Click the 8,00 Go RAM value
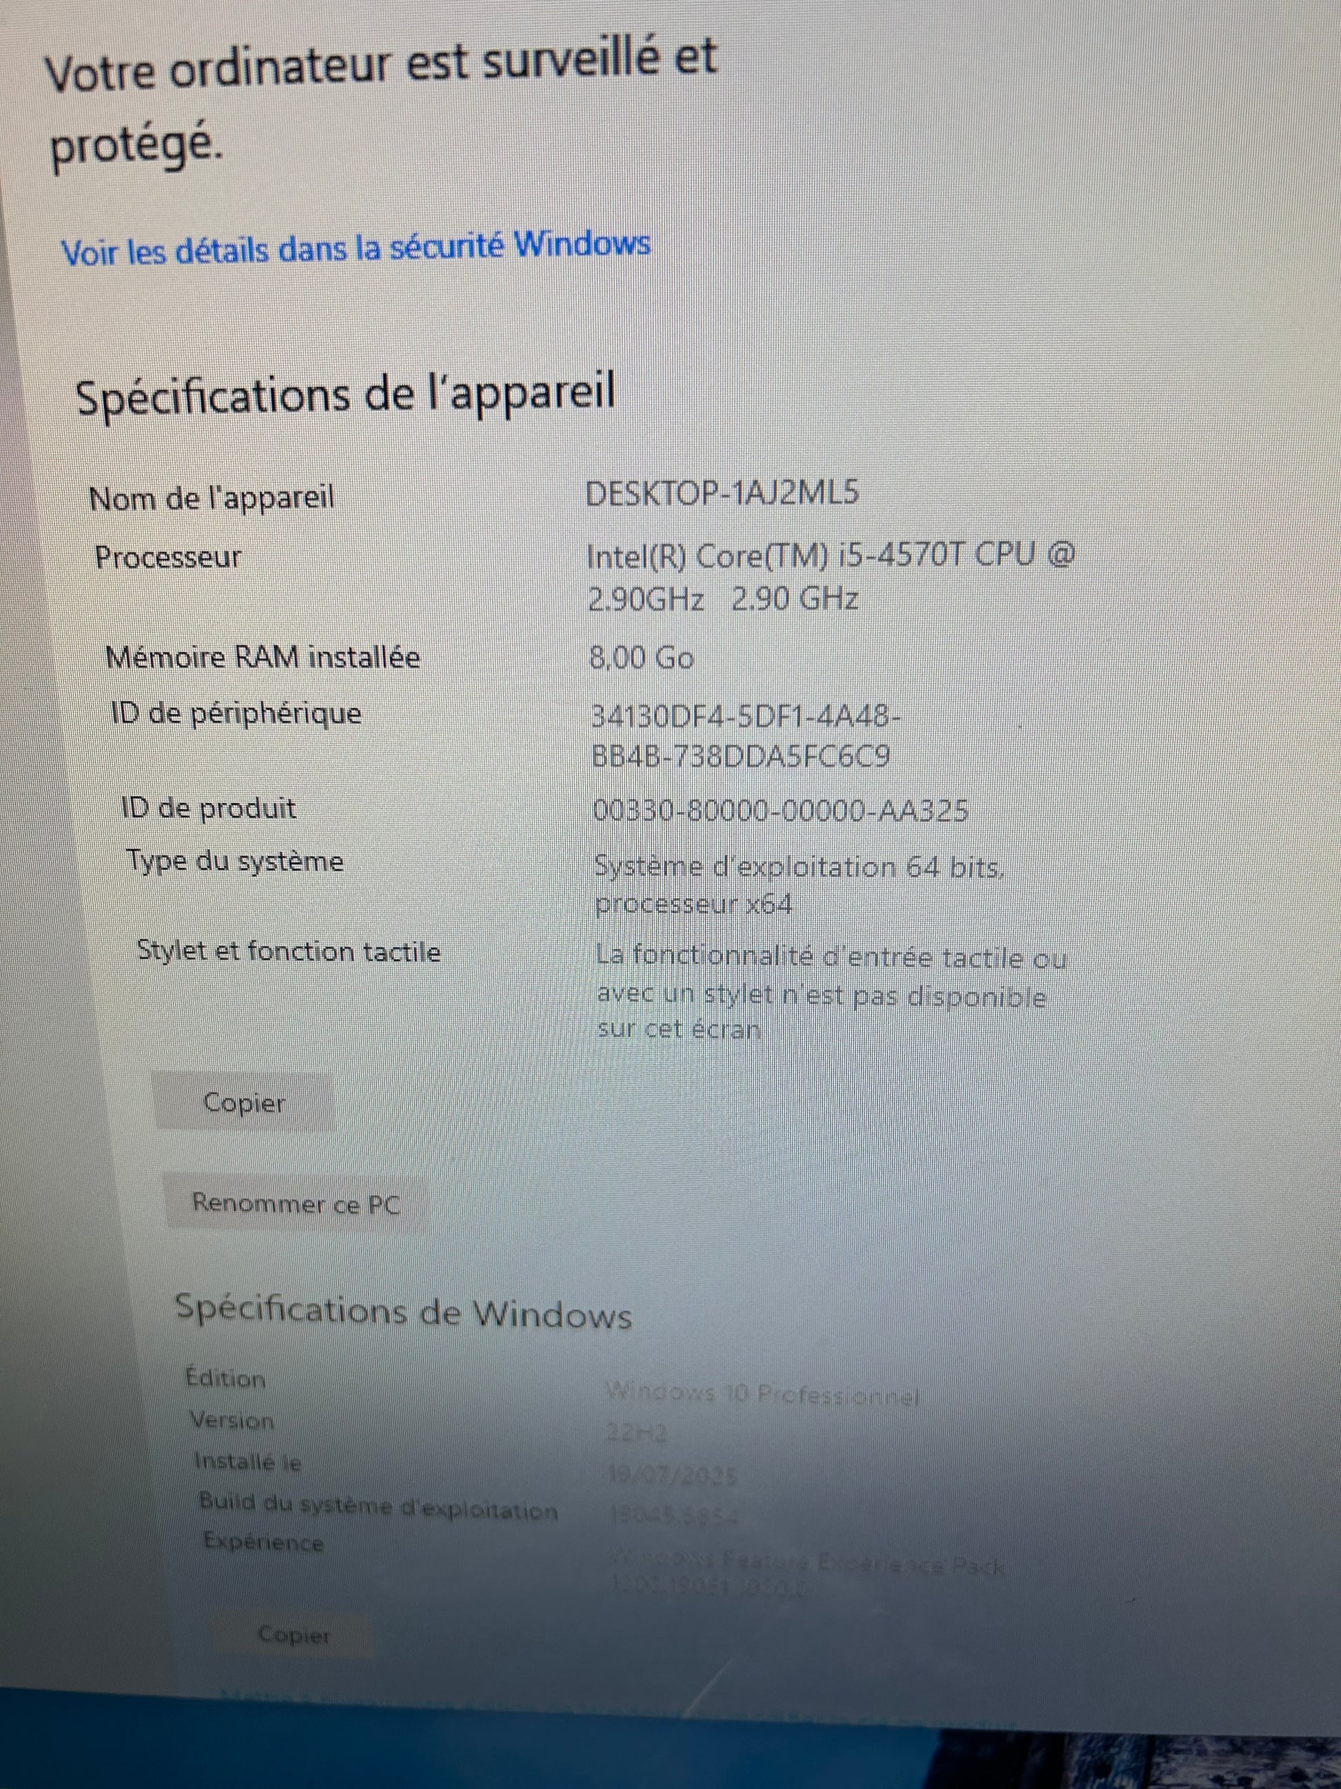The width and height of the screenshot is (1341, 1789). (642, 658)
